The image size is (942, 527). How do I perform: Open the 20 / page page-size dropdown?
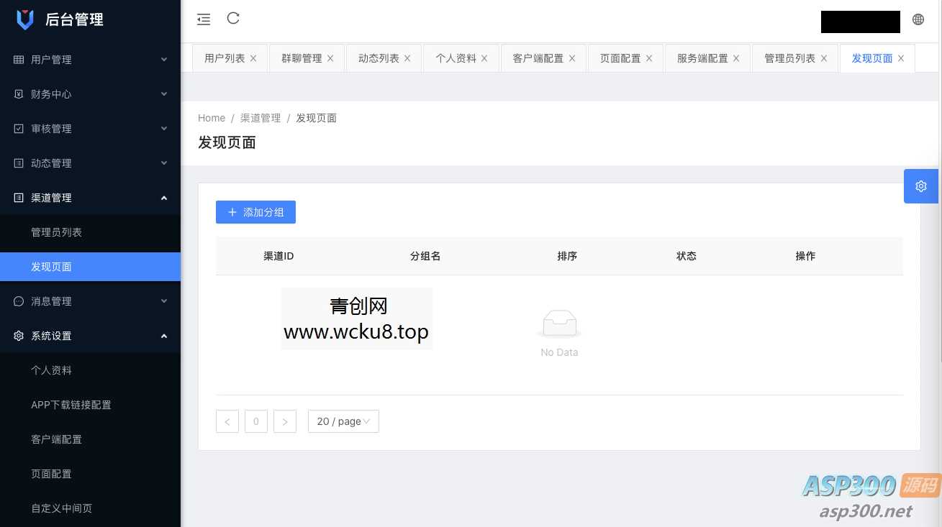[343, 421]
